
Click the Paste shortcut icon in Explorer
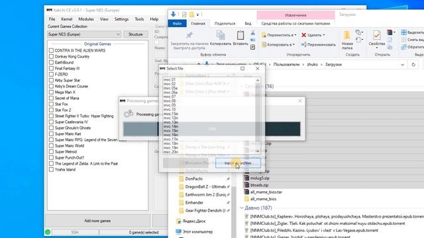coord(252,47)
